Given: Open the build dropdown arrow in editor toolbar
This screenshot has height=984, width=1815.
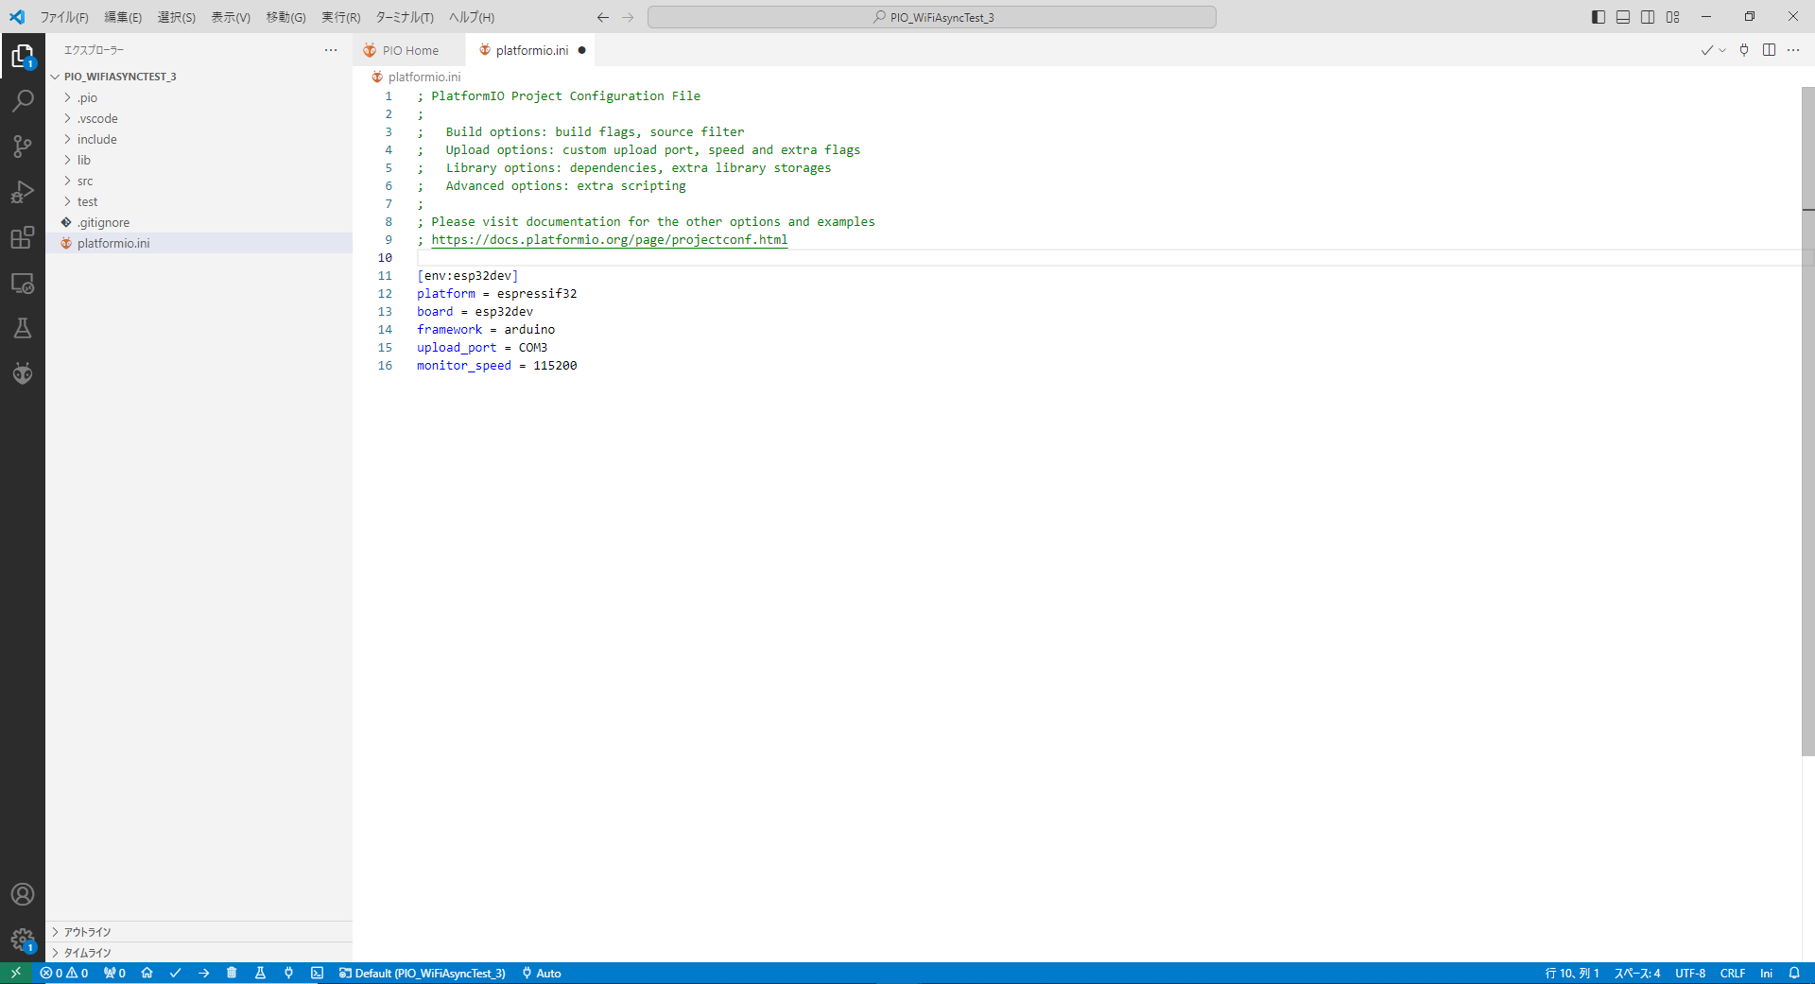Looking at the screenshot, I should [1722, 50].
